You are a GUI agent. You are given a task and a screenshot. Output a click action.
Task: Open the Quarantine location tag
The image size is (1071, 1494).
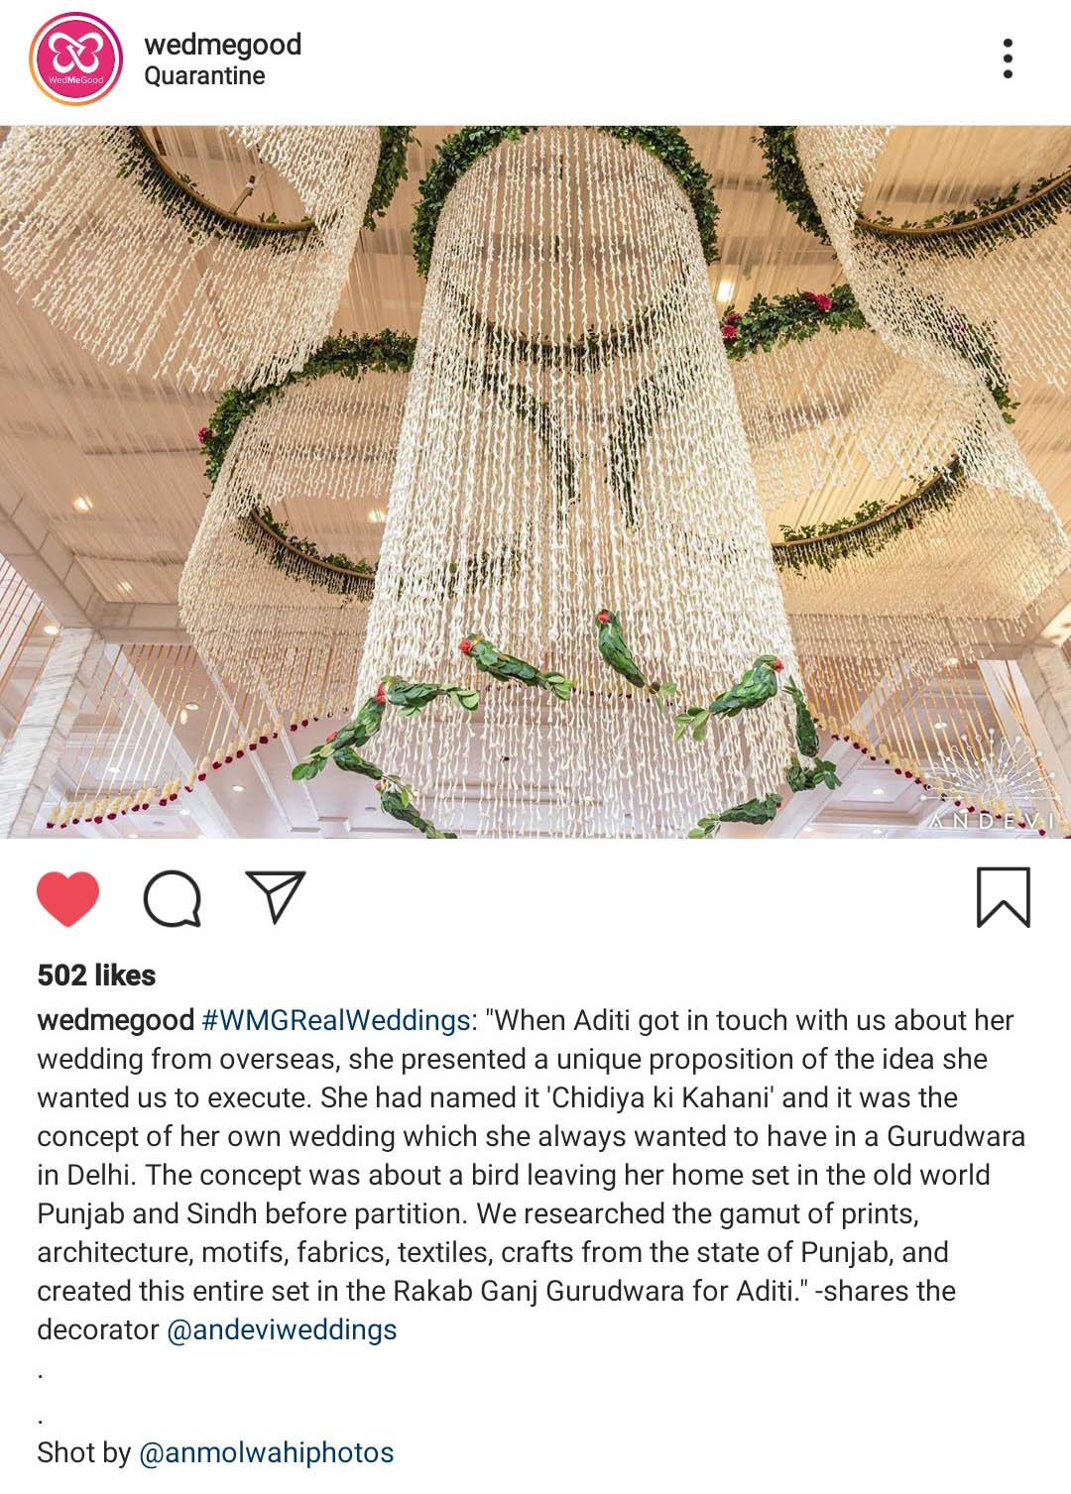click(204, 76)
